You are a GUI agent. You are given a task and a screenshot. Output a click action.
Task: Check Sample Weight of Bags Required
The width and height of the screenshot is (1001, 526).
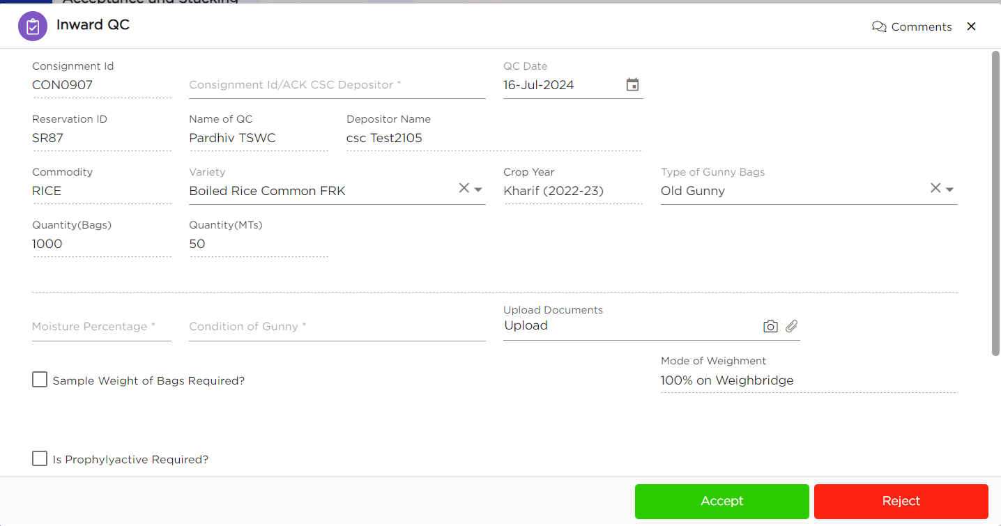(40, 380)
